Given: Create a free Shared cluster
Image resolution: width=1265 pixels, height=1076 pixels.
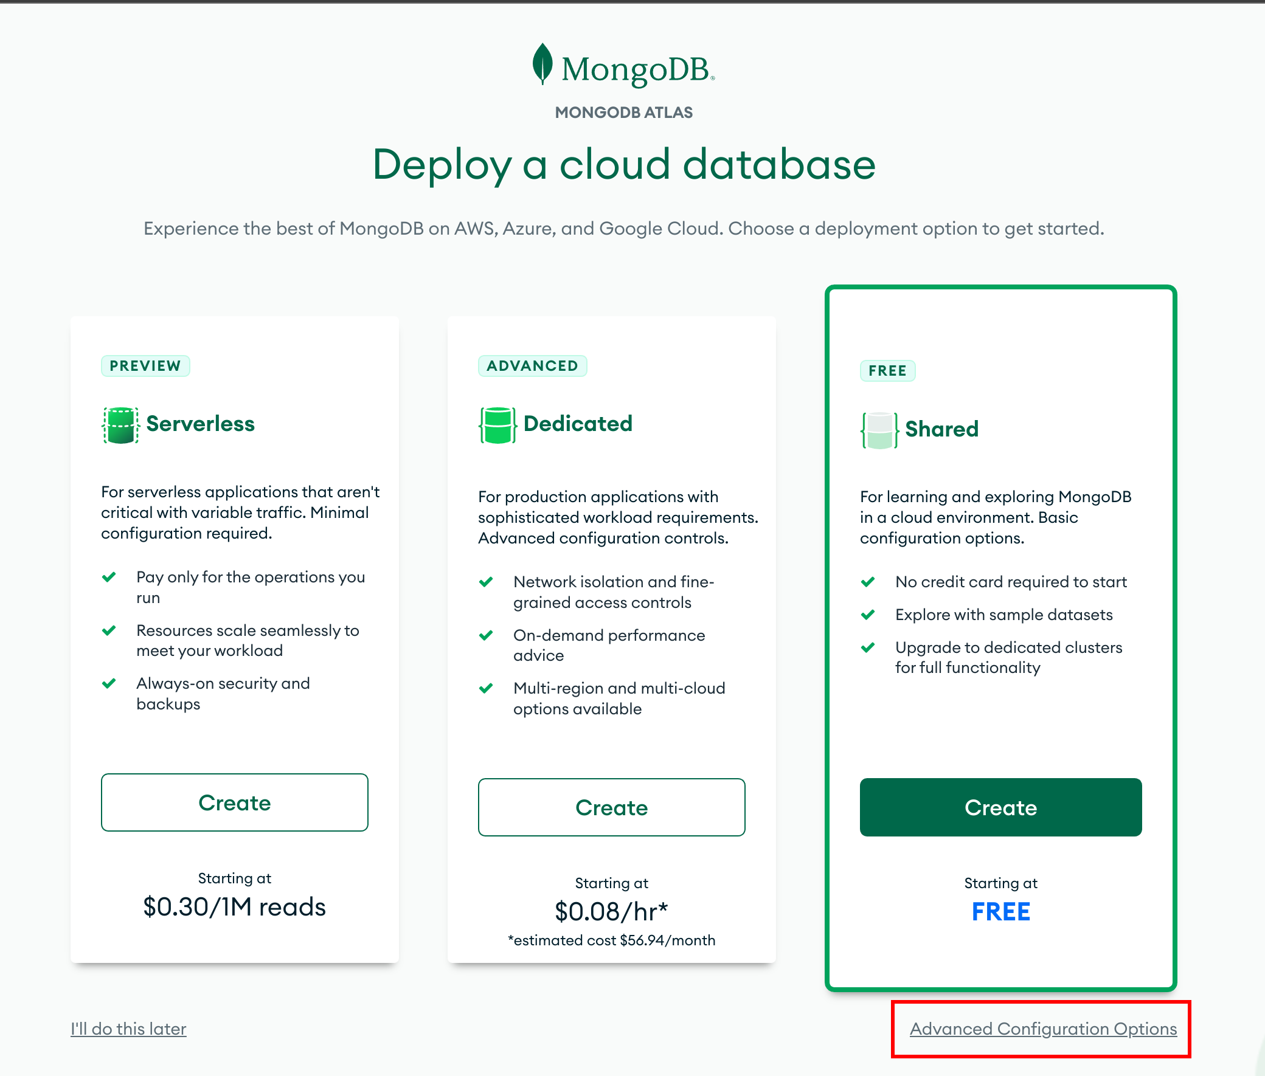Looking at the screenshot, I should point(1001,807).
